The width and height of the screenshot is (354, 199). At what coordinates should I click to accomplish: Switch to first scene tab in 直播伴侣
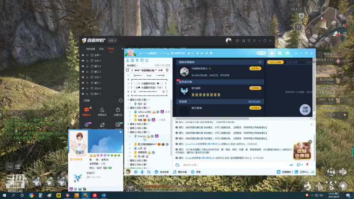[91, 49]
